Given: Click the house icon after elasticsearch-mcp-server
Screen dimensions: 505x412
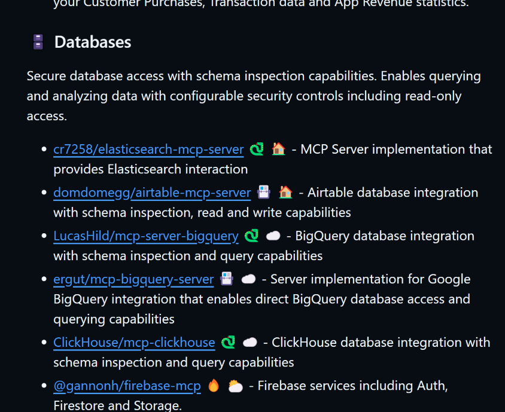Looking at the screenshot, I should (x=278, y=149).
